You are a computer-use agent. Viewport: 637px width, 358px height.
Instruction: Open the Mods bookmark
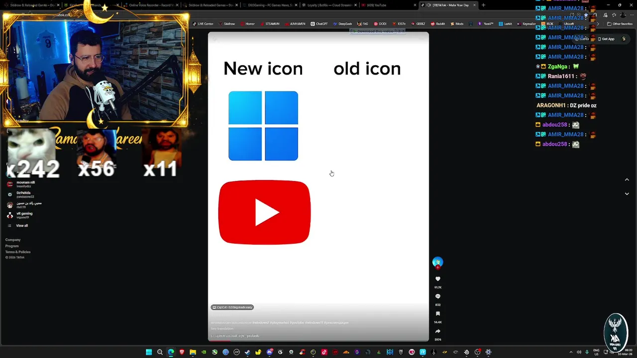[x=457, y=24]
